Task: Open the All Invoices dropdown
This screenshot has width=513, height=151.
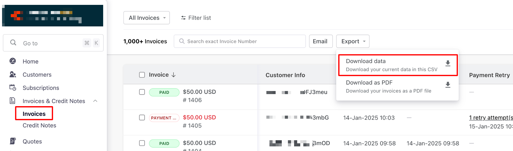Action: coord(147,18)
